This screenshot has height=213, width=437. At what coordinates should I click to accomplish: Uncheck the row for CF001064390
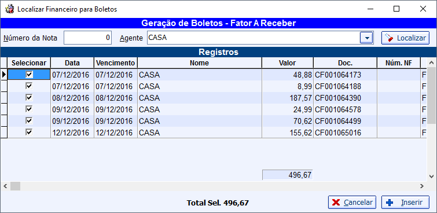point(29,97)
